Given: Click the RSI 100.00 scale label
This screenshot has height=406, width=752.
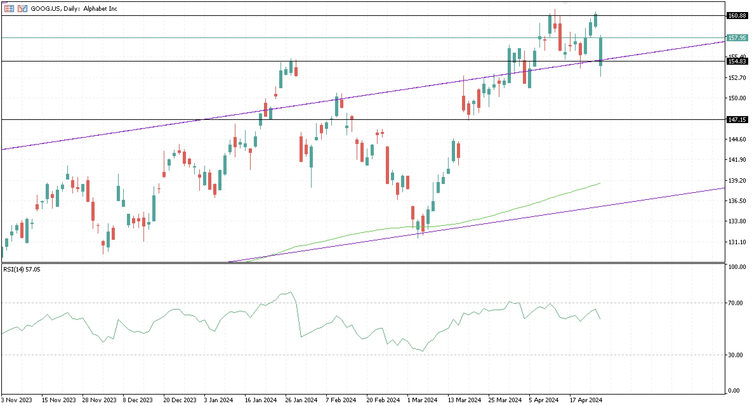Looking at the screenshot, I should [737, 267].
